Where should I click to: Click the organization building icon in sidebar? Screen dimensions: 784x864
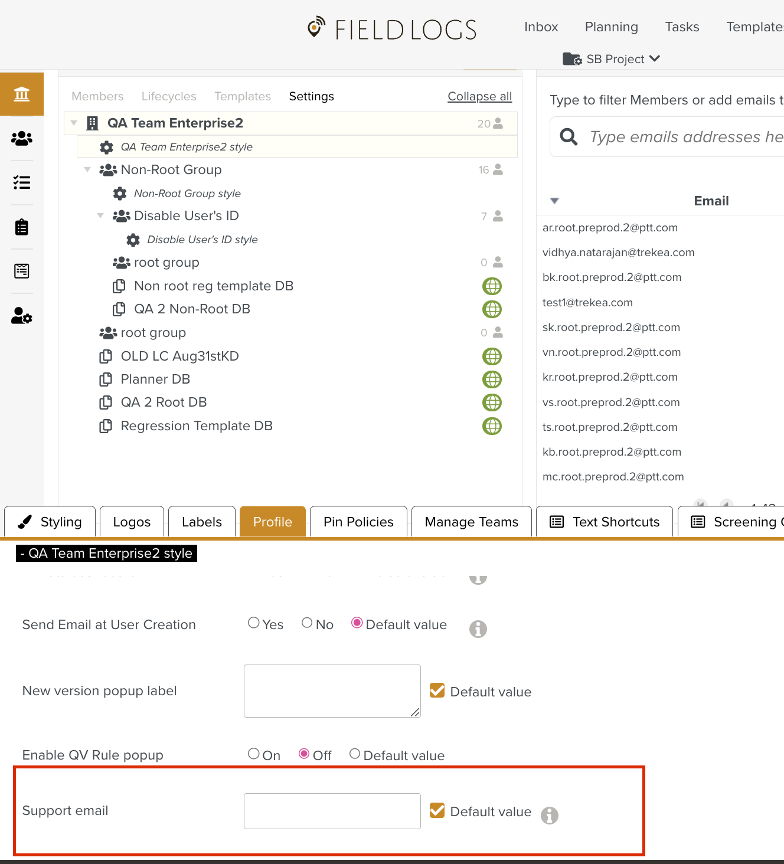pyautogui.click(x=22, y=94)
